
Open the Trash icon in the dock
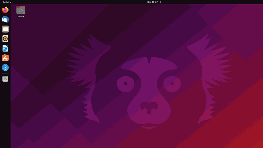click(5, 79)
